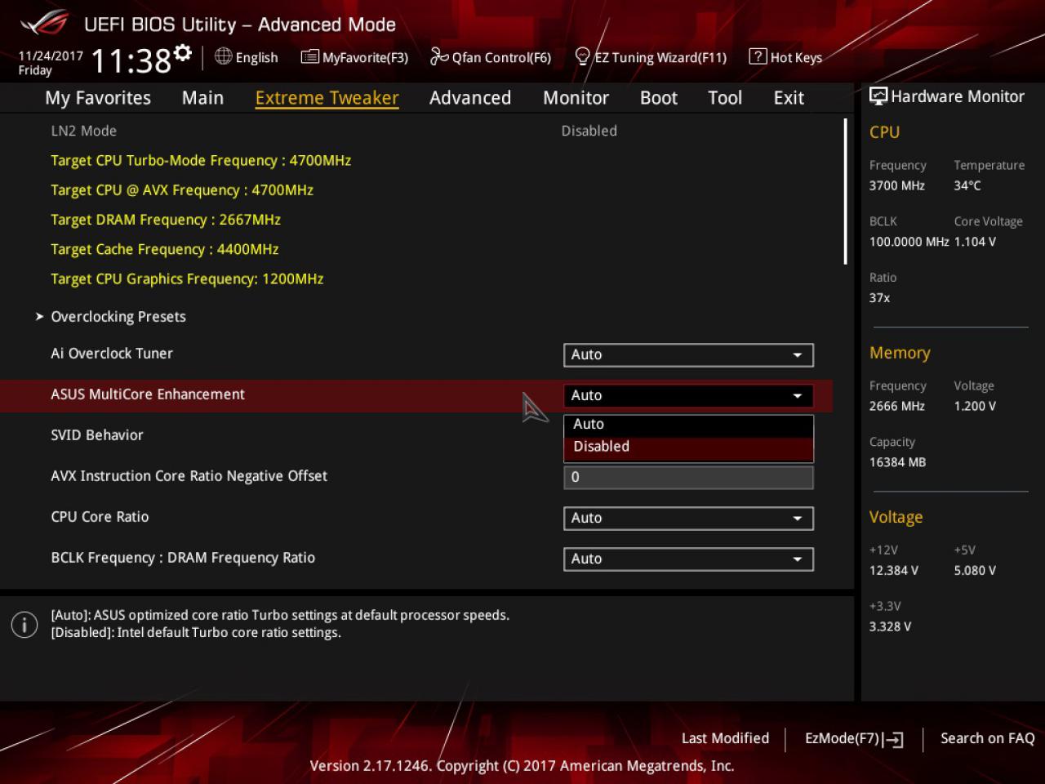Click Target DRAM Frequency : 2667MHz text
The height and width of the screenshot is (784, 1045).
click(x=166, y=220)
